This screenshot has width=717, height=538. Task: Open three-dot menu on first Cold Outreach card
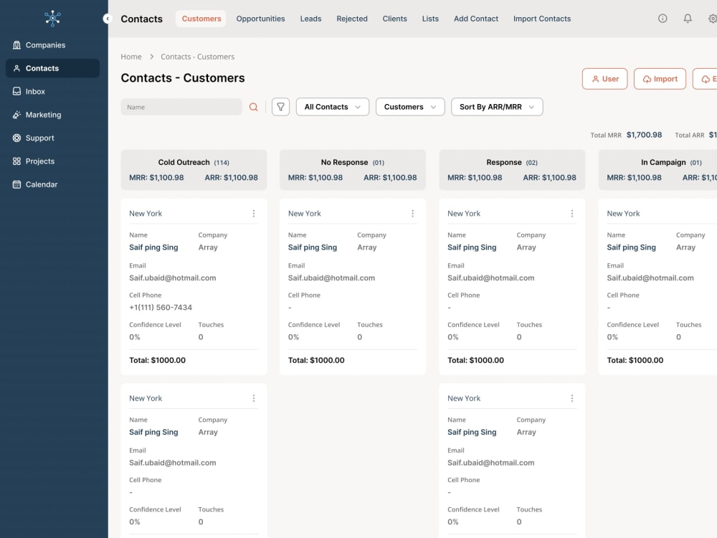254,214
